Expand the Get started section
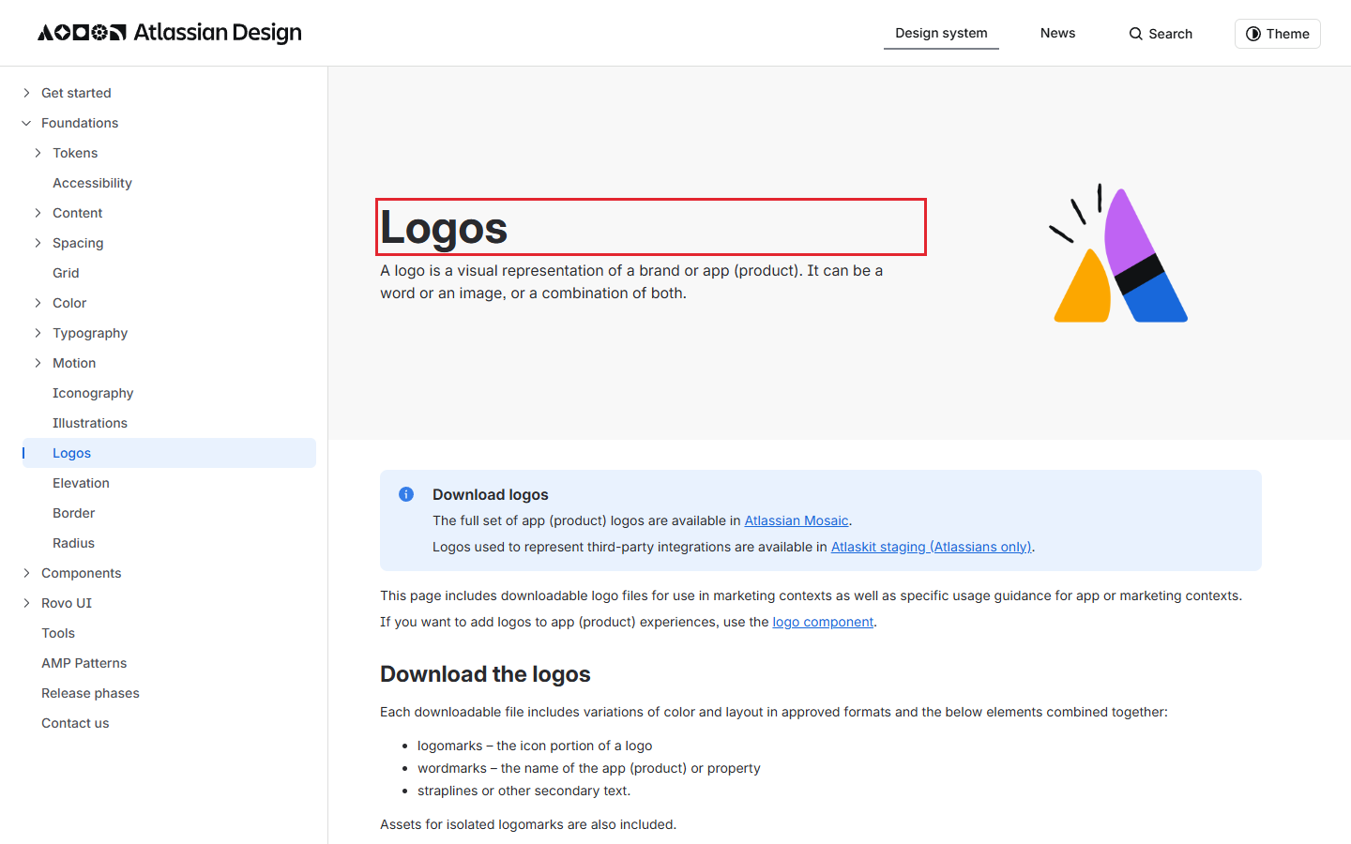The image size is (1351, 844). (26, 93)
